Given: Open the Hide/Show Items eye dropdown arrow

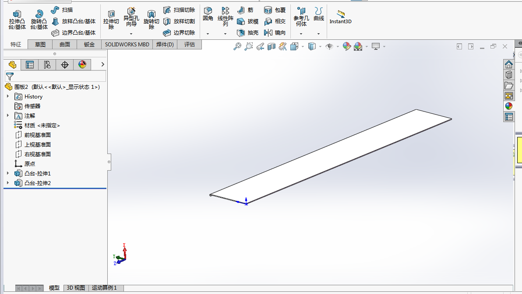Looking at the screenshot, I should [338, 46].
